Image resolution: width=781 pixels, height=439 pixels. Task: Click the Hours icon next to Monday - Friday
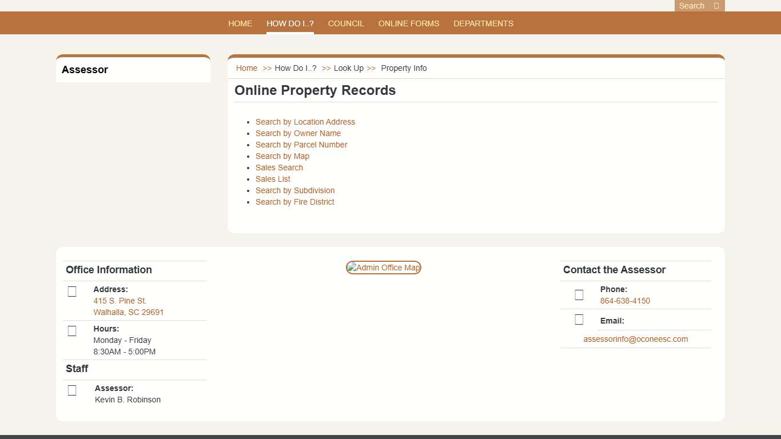72,330
